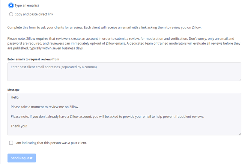This screenshot has height=164, width=245.
Task: Place cursor on the "Thank you!" message line
Action: tap(19, 126)
